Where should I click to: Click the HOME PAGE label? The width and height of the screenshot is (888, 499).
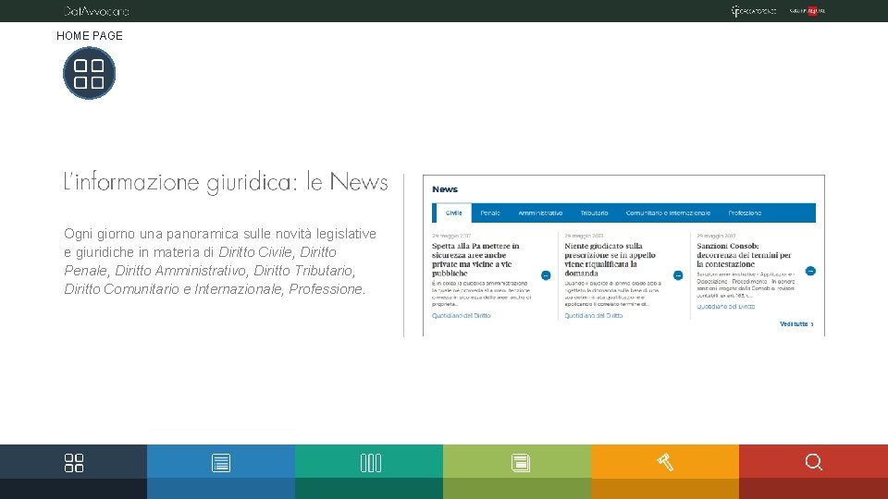pyautogui.click(x=90, y=36)
